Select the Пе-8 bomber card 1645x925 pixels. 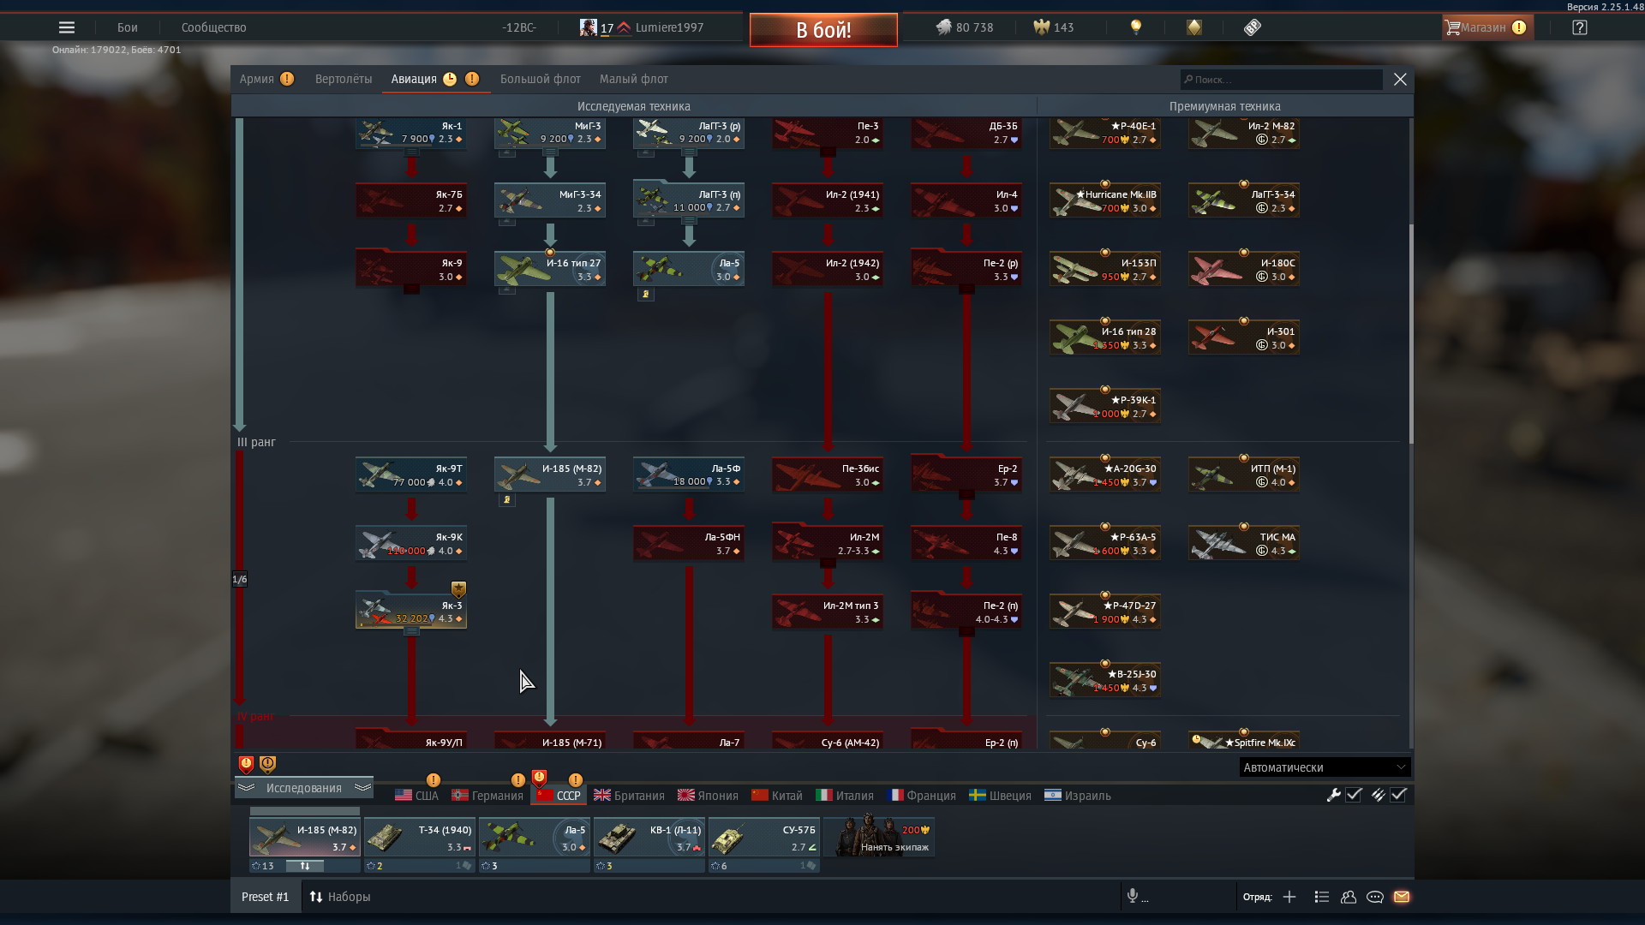pyautogui.click(x=966, y=543)
